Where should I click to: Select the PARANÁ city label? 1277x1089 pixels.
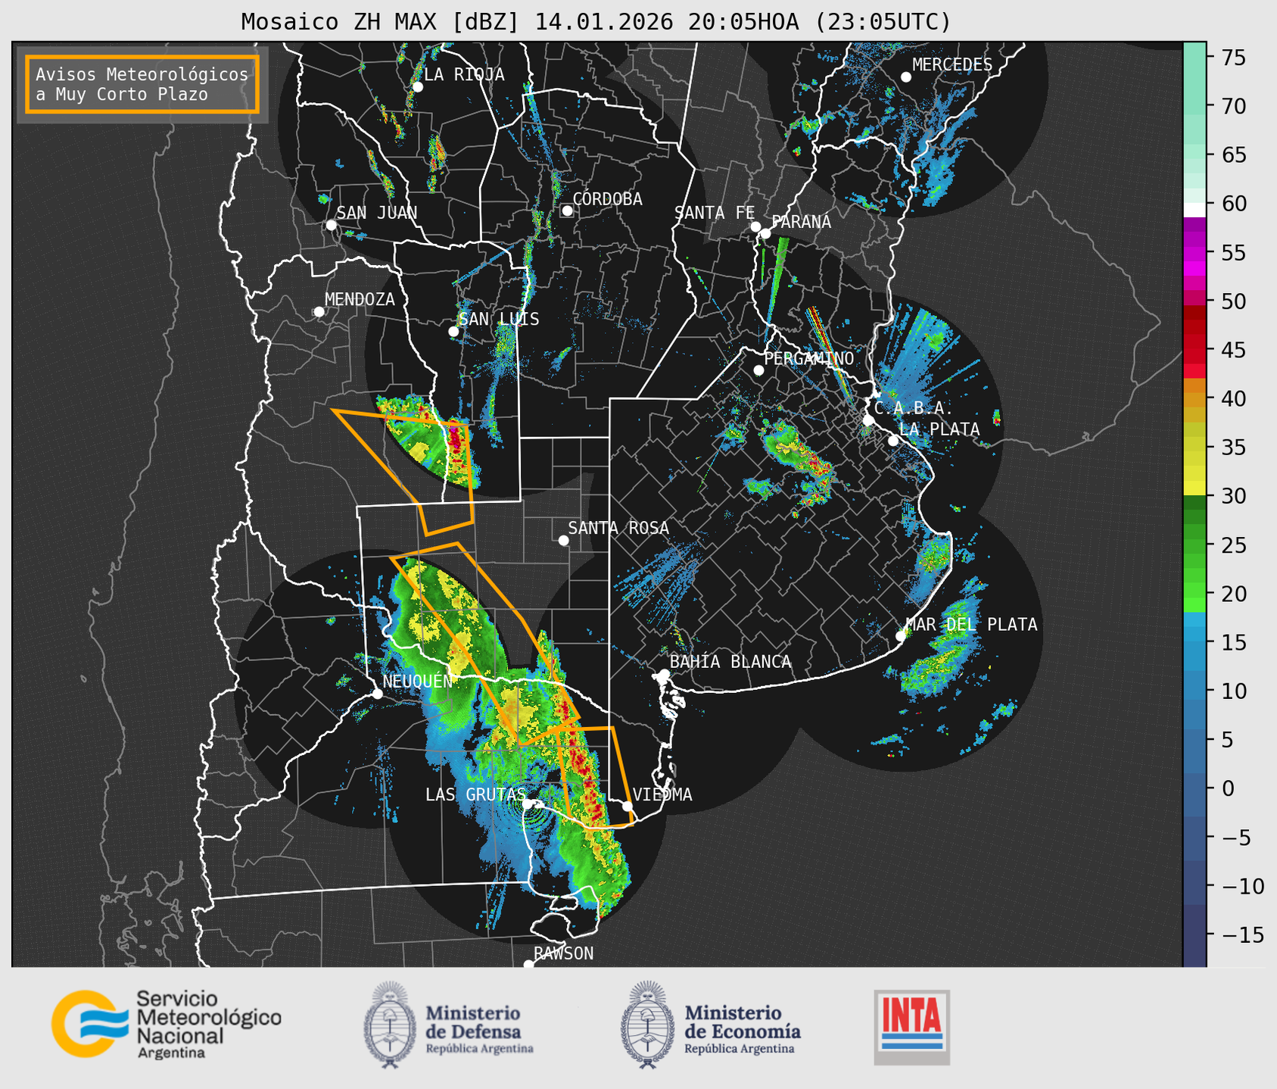coord(801,222)
